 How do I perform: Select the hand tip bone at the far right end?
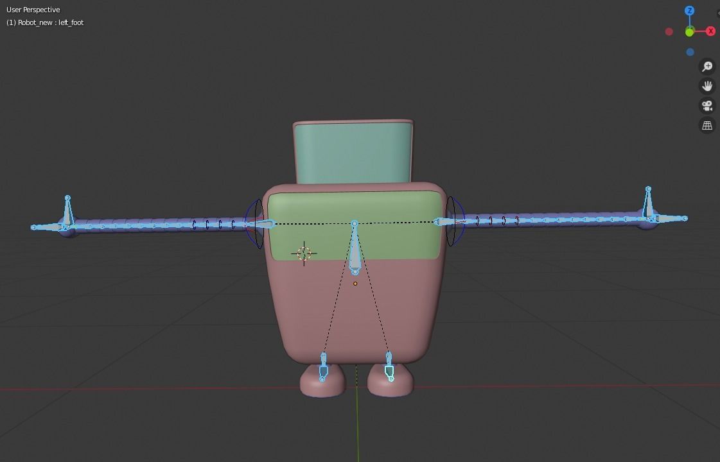tap(669, 219)
